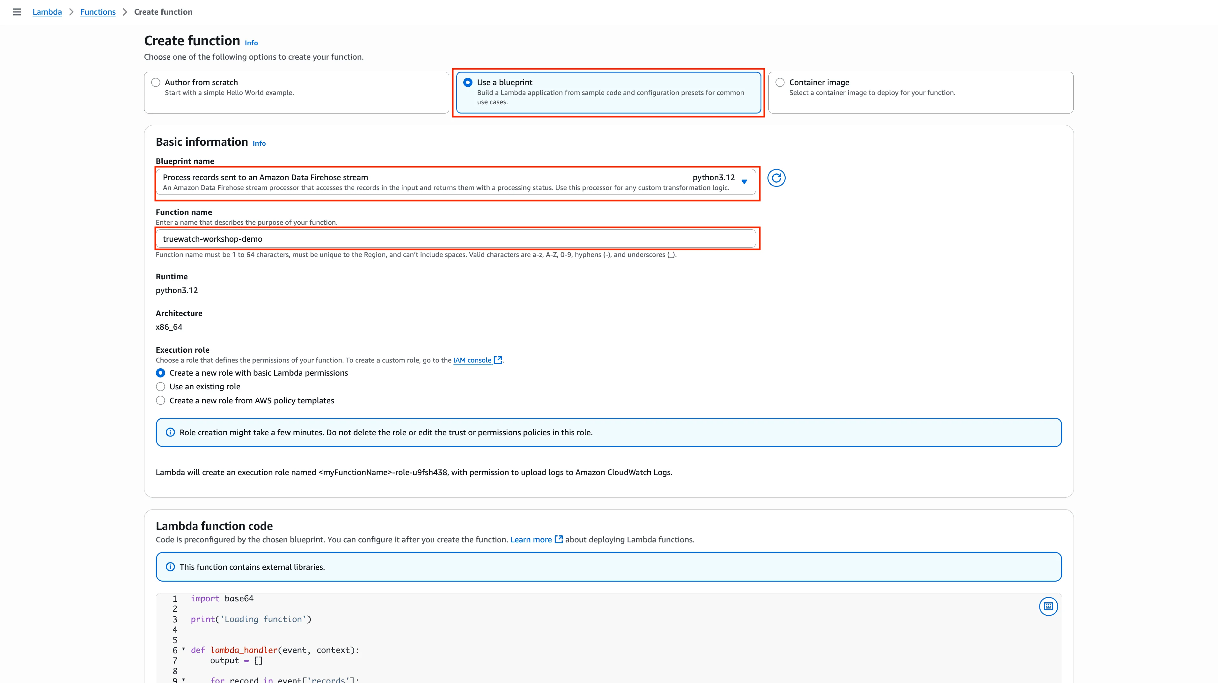This screenshot has height=683, width=1218.
Task: Select Author from scratch option
Action: [x=156, y=82]
